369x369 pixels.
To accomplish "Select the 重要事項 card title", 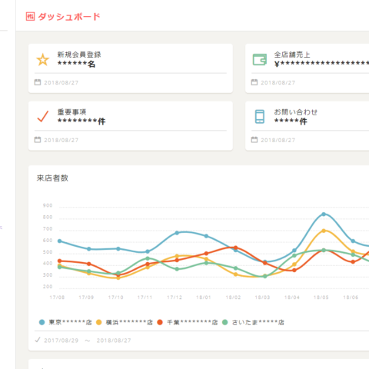I will [71, 112].
